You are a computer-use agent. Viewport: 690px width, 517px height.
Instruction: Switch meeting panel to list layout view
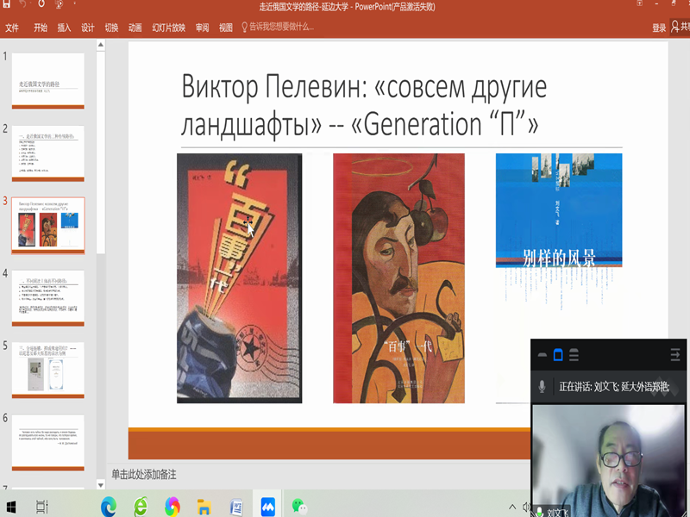[574, 355]
